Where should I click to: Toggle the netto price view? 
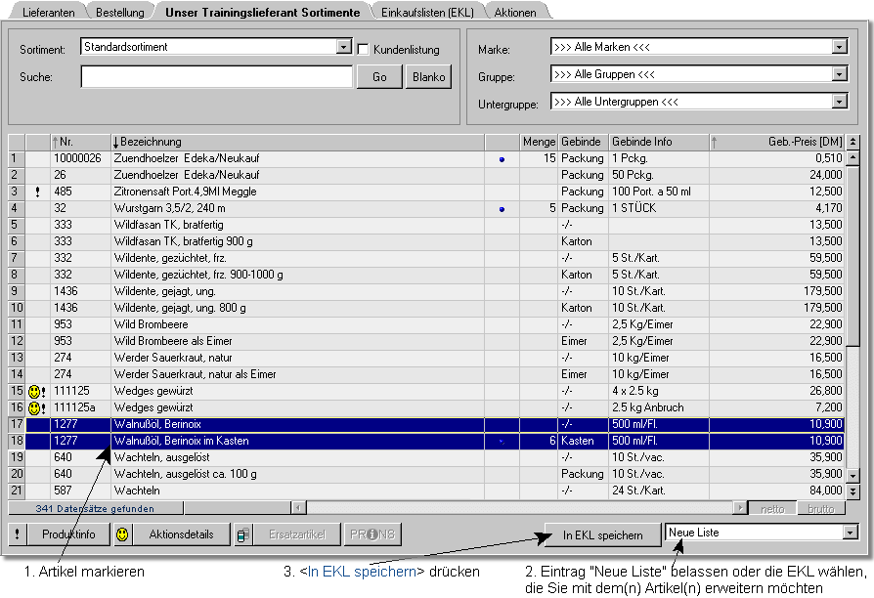[772, 509]
